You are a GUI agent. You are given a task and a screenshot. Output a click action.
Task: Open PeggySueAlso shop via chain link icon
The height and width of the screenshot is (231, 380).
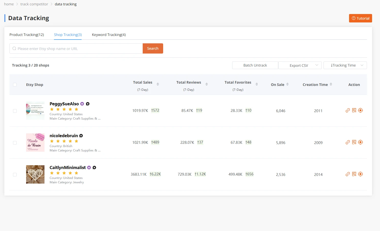pyautogui.click(x=348, y=110)
